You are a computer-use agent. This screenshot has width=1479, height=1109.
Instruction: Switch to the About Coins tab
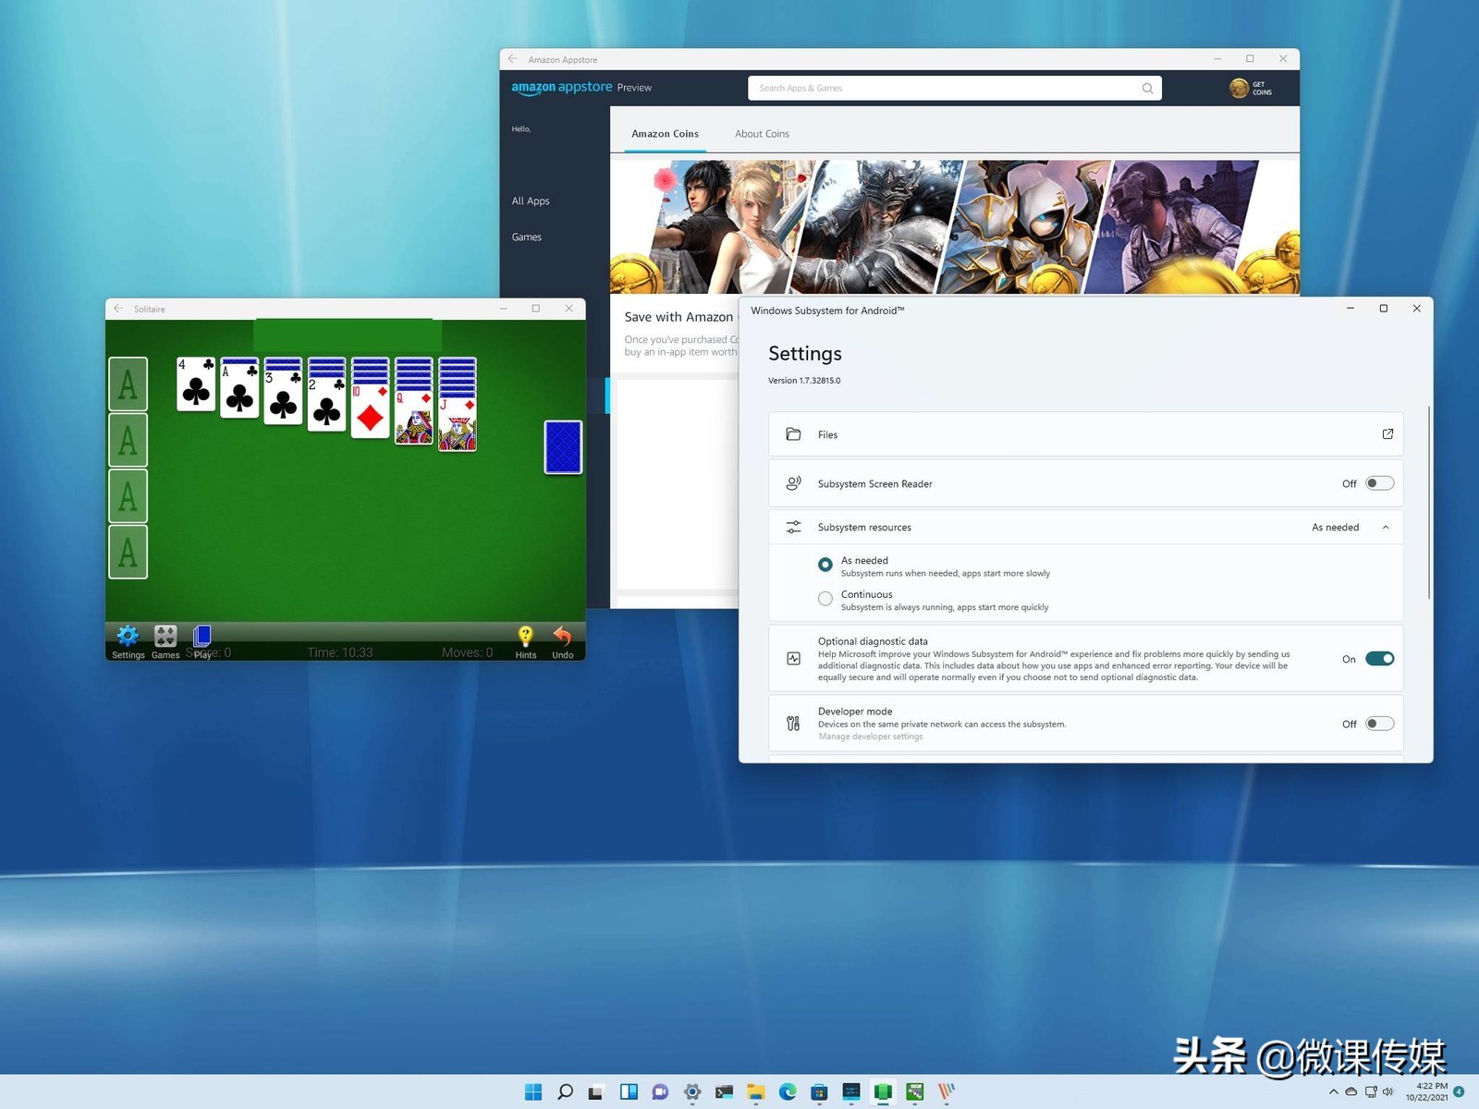click(x=762, y=133)
